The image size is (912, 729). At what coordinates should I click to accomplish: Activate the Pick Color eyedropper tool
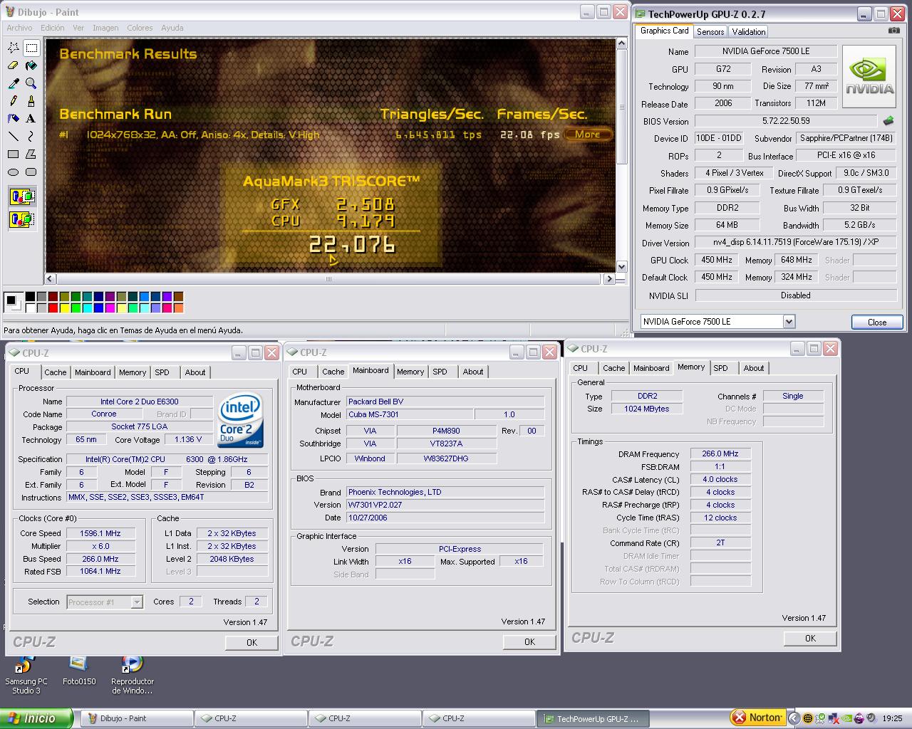click(14, 83)
